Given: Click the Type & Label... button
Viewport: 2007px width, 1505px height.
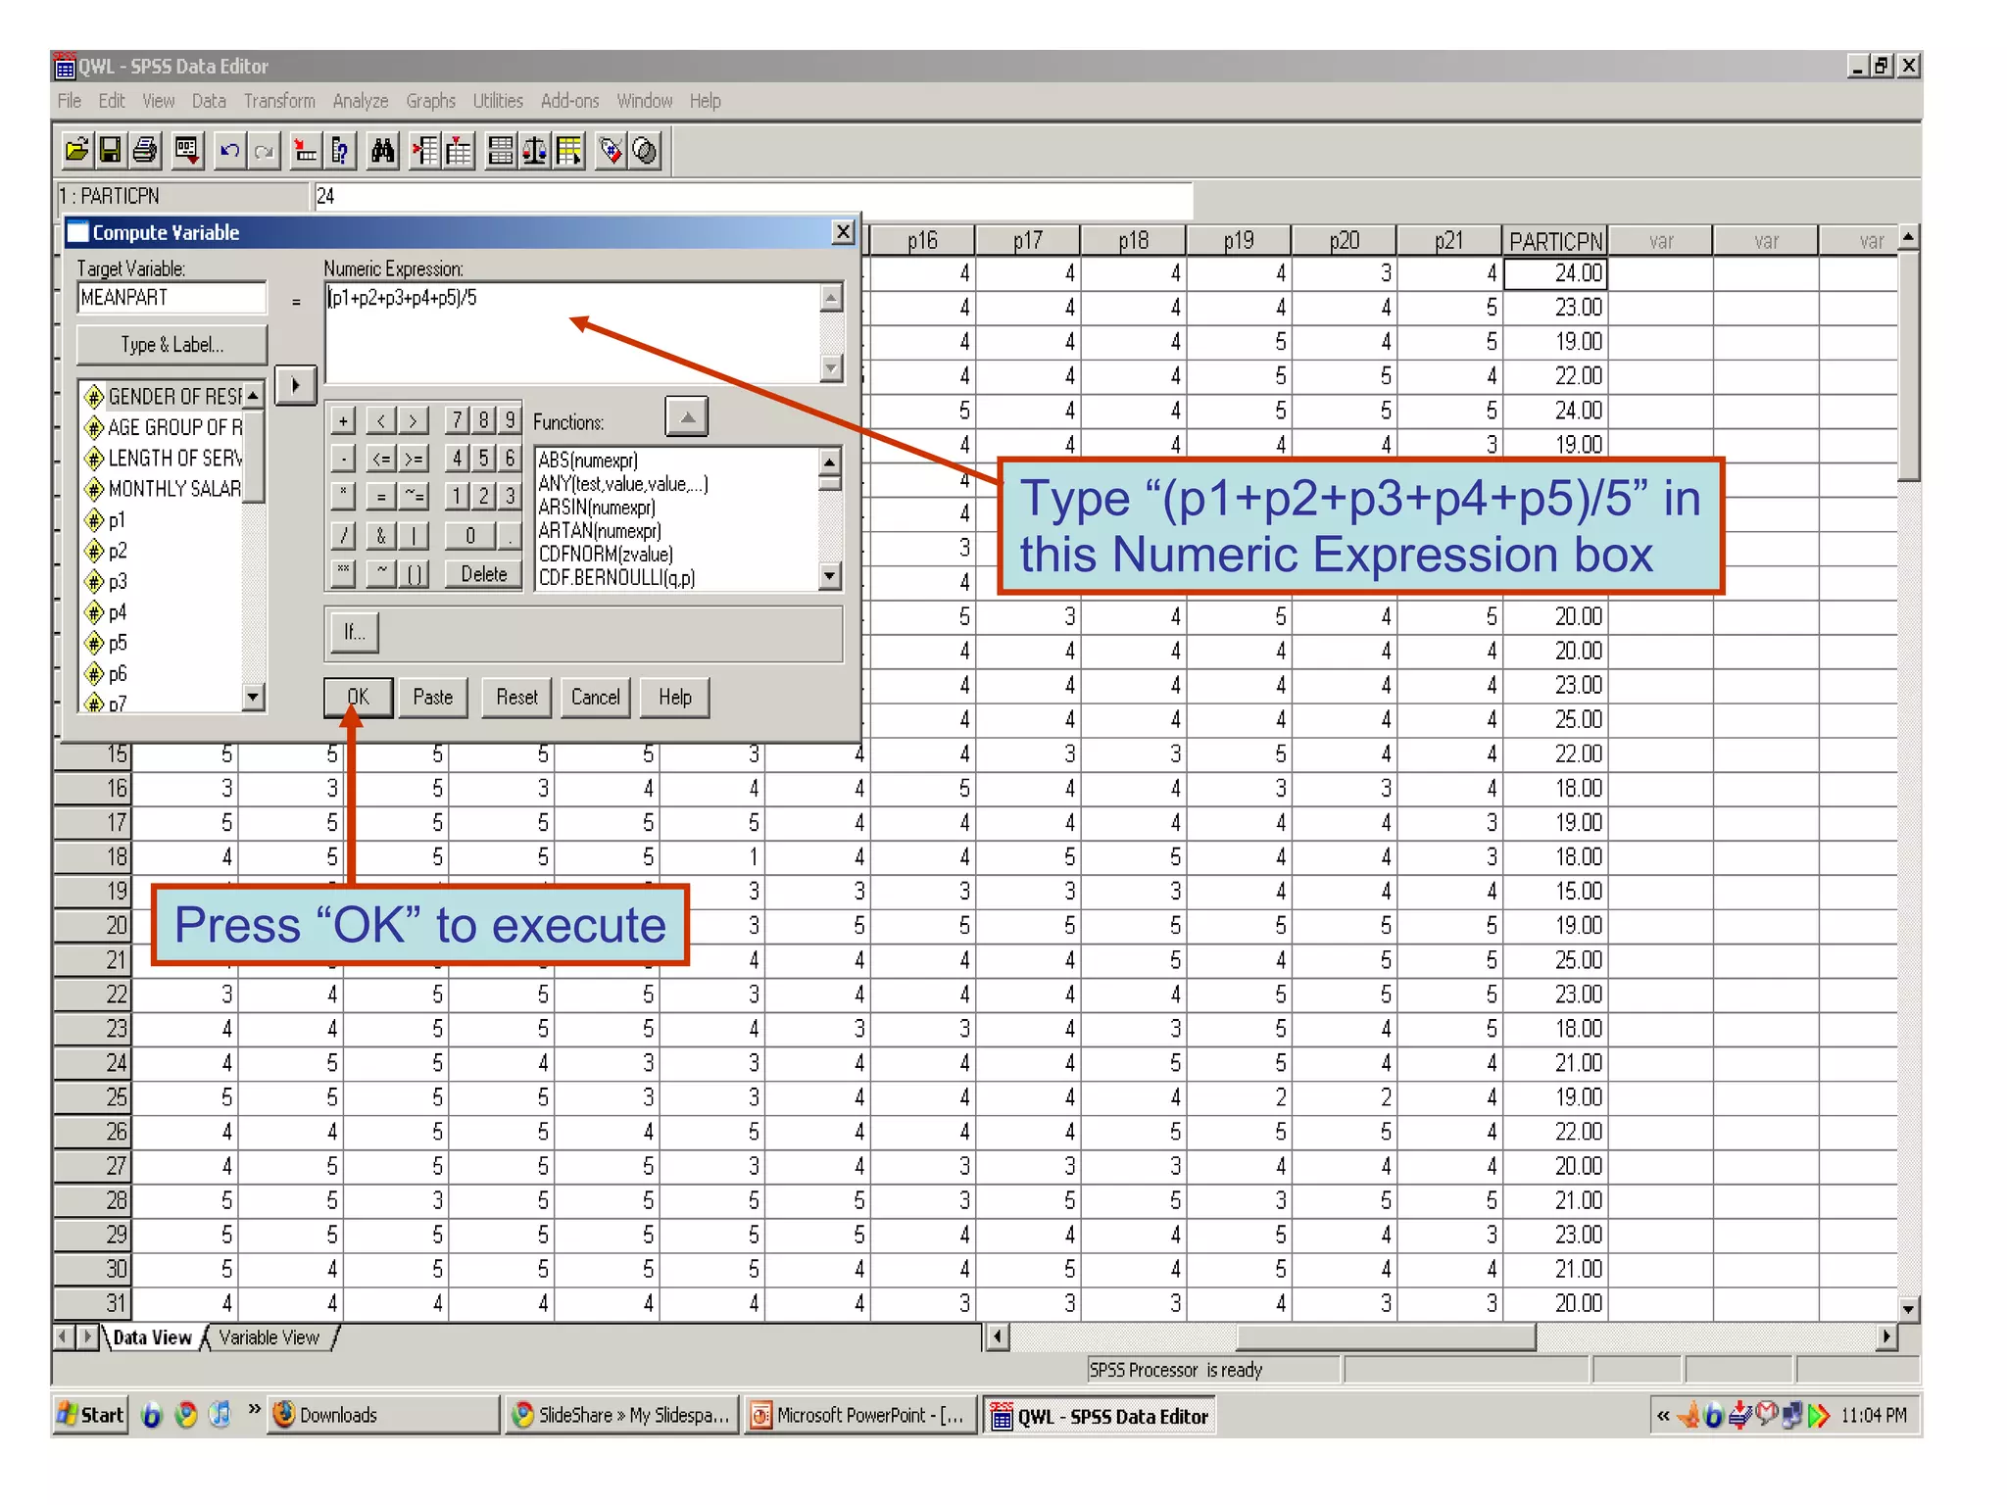Looking at the screenshot, I should [172, 345].
